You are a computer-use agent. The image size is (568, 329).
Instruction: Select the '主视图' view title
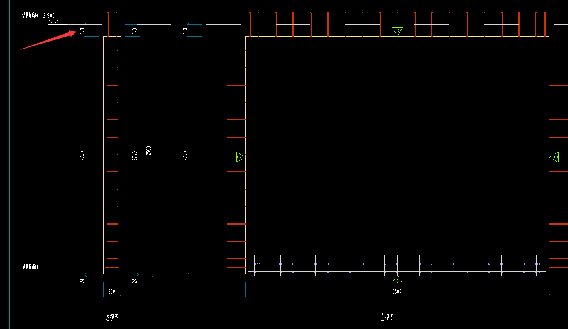387,317
